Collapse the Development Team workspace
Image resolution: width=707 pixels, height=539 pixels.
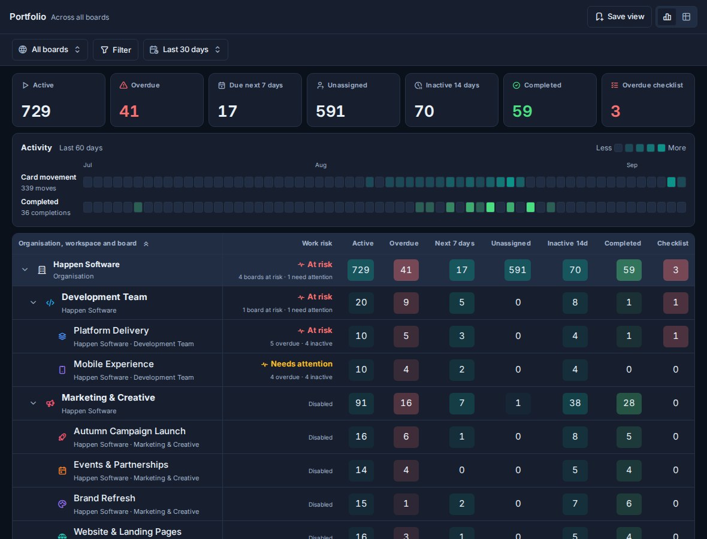click(33, 302)
